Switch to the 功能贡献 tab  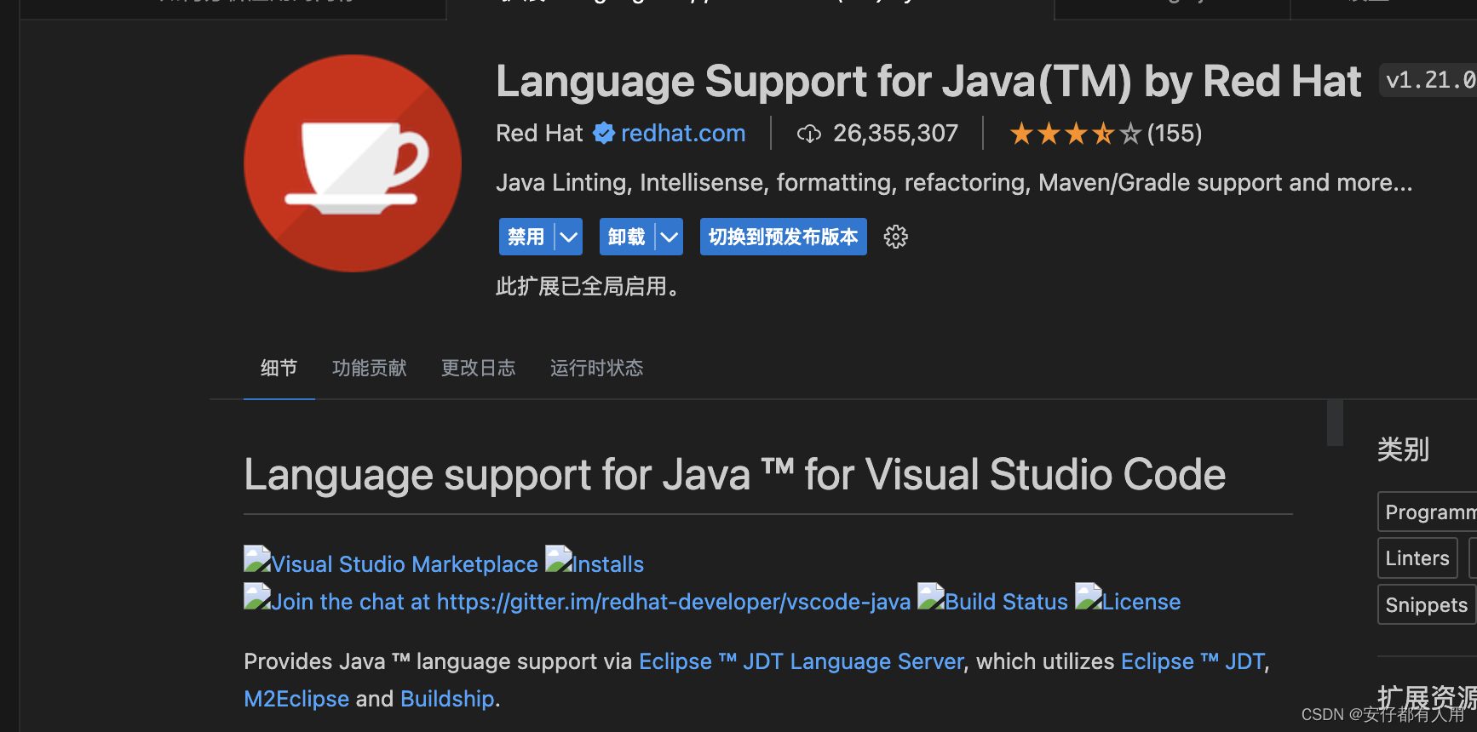[x=370, y=368]
